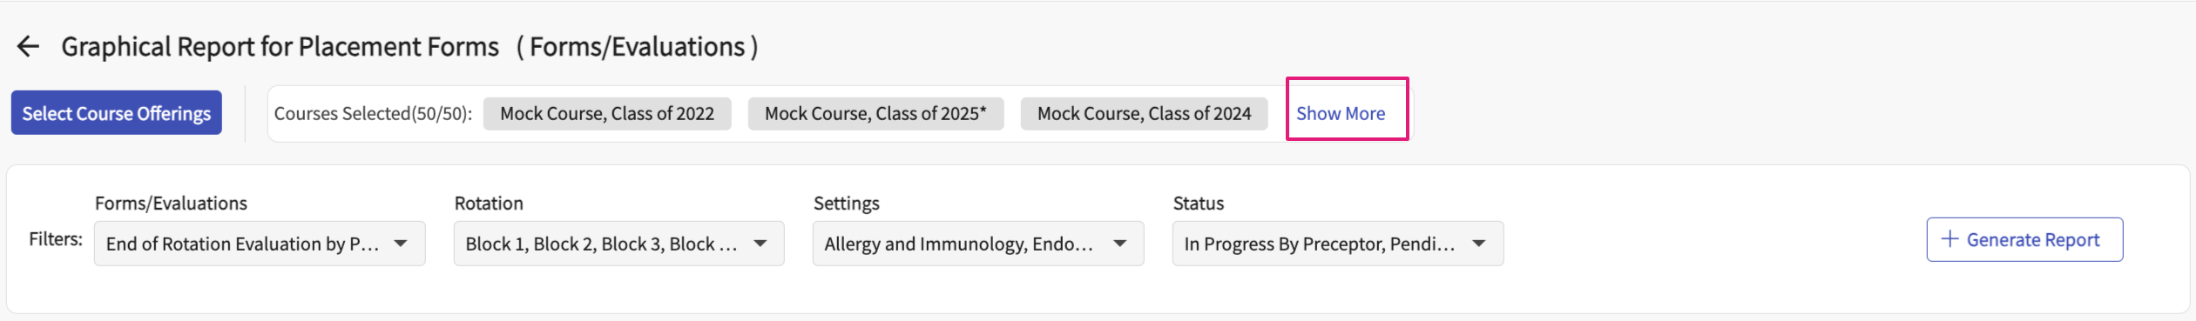This screenshot has height=321, width=2196.
Task: Click Select Course Offerings button
Action: pos(117,113)
